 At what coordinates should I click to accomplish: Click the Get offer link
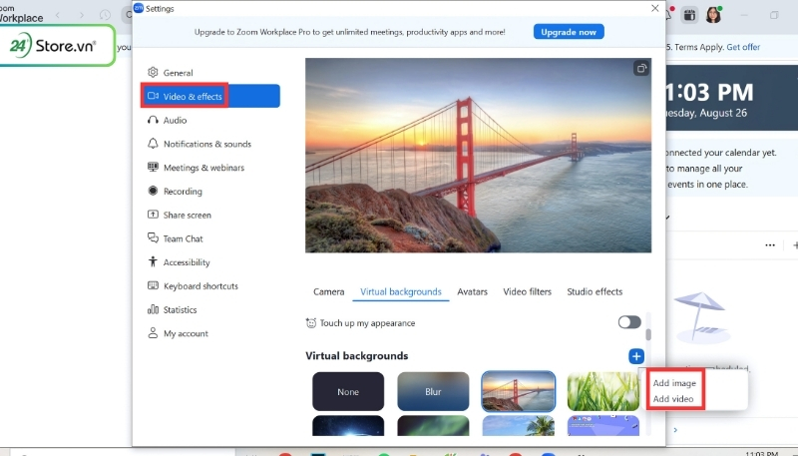pos(743,47)
